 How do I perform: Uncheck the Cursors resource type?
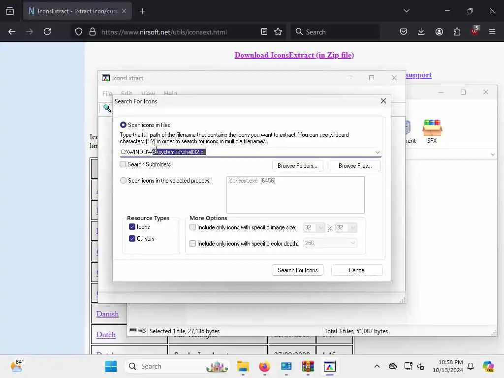point(132,239)
